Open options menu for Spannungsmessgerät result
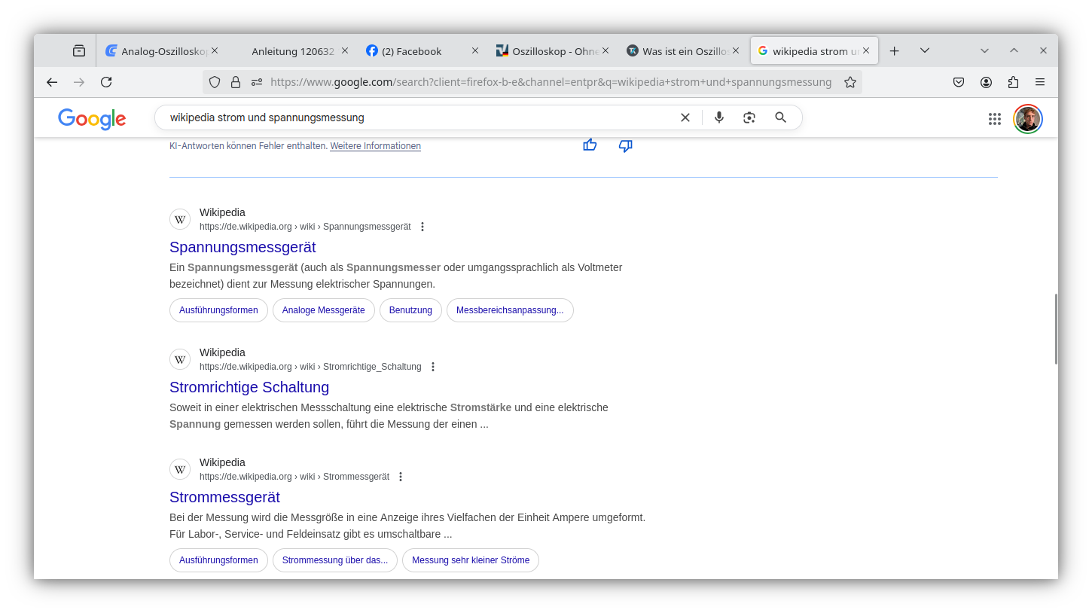The height and width of the screenshot is (613, 1092). tap(422, 226)
